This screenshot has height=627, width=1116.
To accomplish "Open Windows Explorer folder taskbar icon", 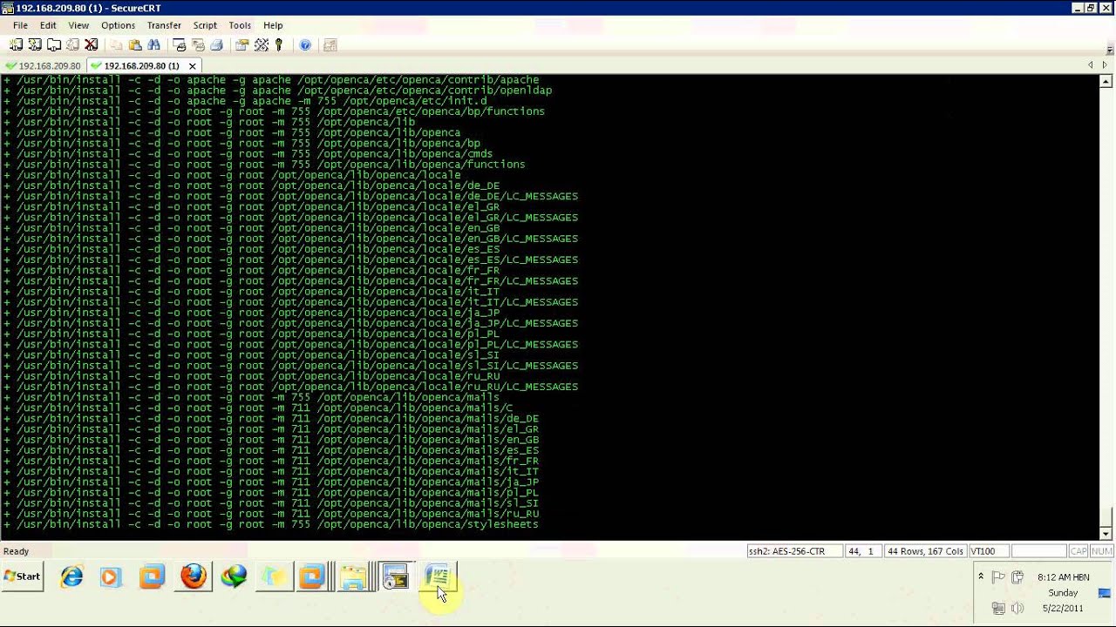I will tap(354, 576).
